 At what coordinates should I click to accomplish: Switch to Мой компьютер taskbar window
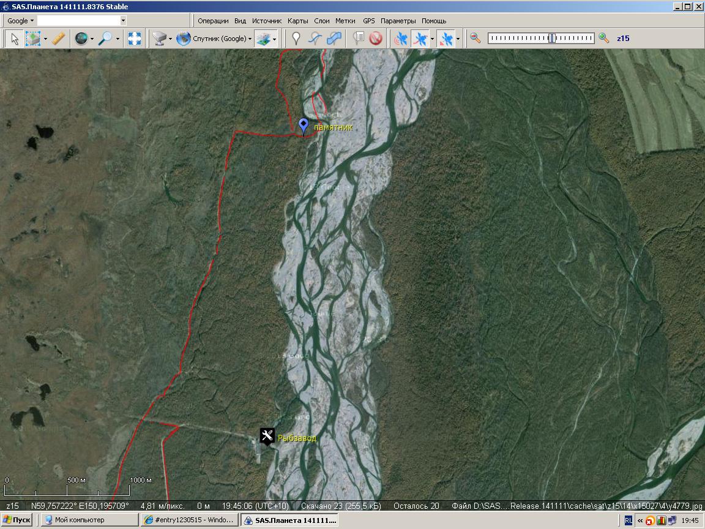(x=89, y=520)
